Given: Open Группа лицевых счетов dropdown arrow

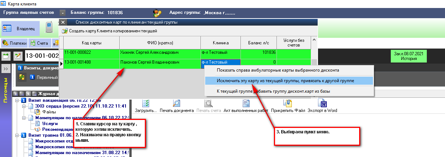Looking at the screenshot, I should coord(63,13).
